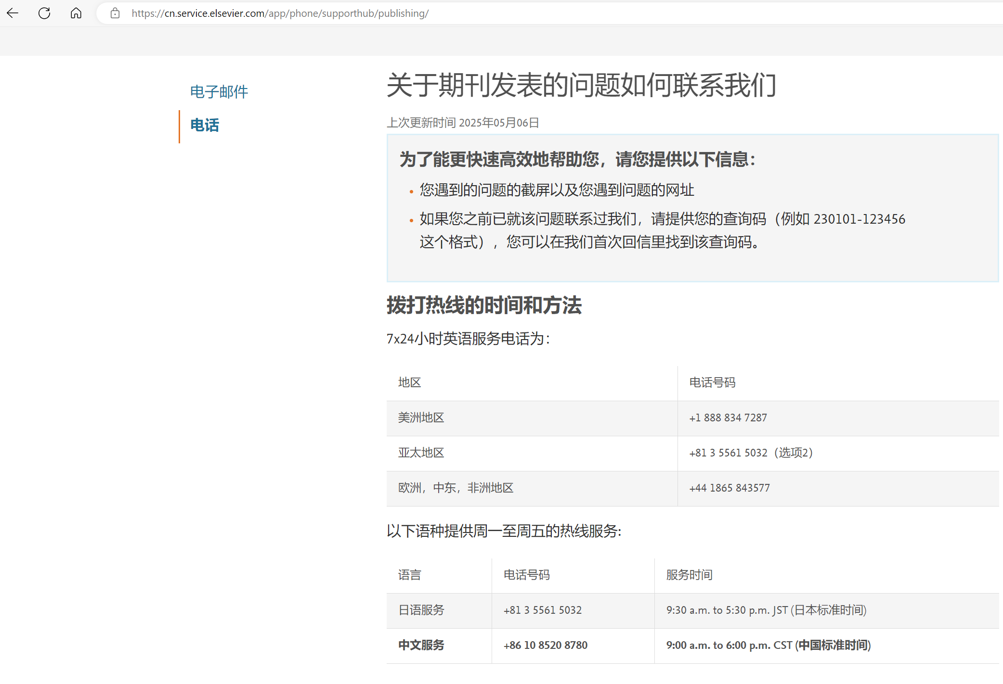The image size is (1003, 684).
Task: Click the site lock info icon
Action: click(x=115, y=13)
